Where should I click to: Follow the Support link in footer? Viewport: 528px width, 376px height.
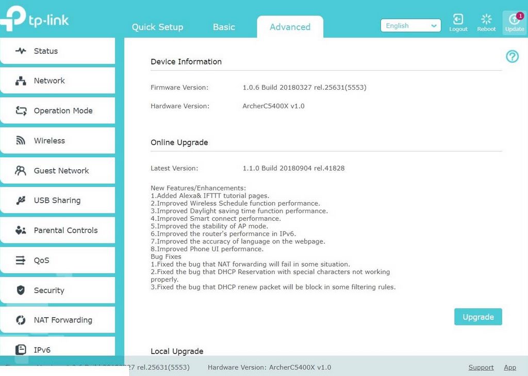click(481, 368)
